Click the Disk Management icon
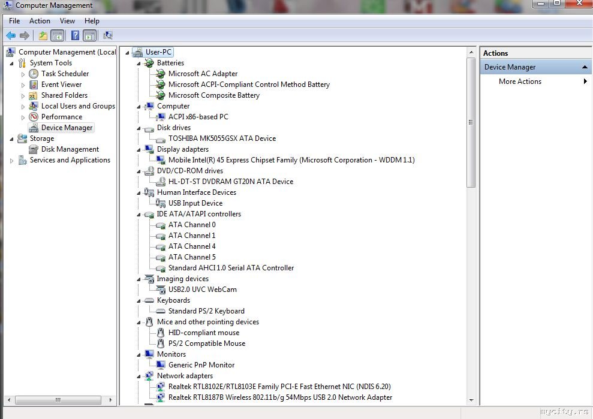The height and width of the screenshot is (419, 593). [x=34, y=149]
